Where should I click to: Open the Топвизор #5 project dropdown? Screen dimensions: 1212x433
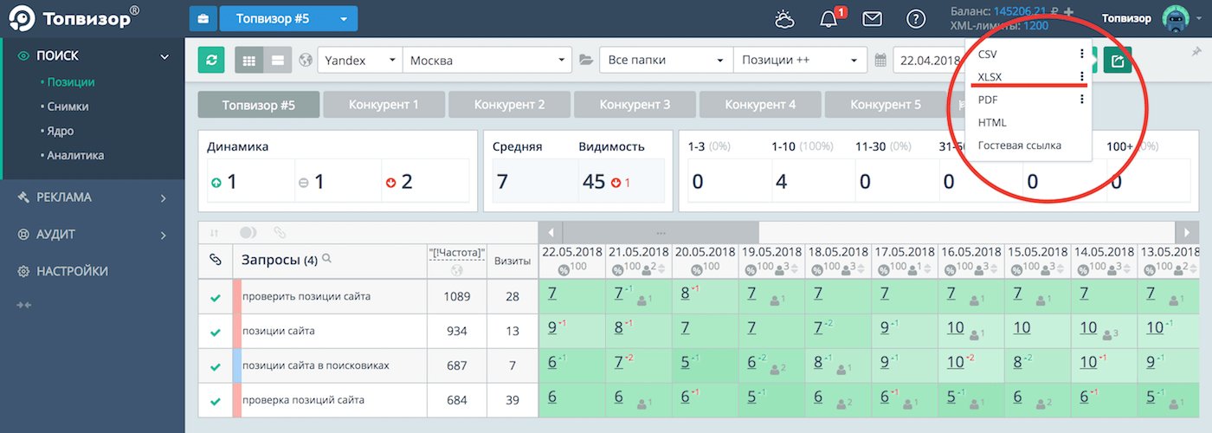288,18
